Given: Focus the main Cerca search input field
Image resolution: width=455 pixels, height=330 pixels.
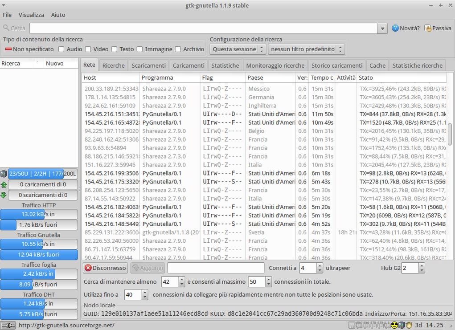Looking at the screenshot, I should tap(203, 29).
